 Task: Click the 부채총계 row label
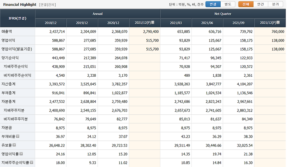(8, 93)
